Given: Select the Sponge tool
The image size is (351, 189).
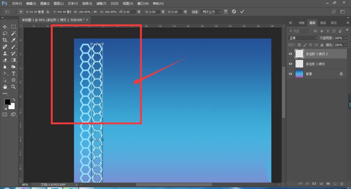Looking at the screenshot, I should point(13,67).
